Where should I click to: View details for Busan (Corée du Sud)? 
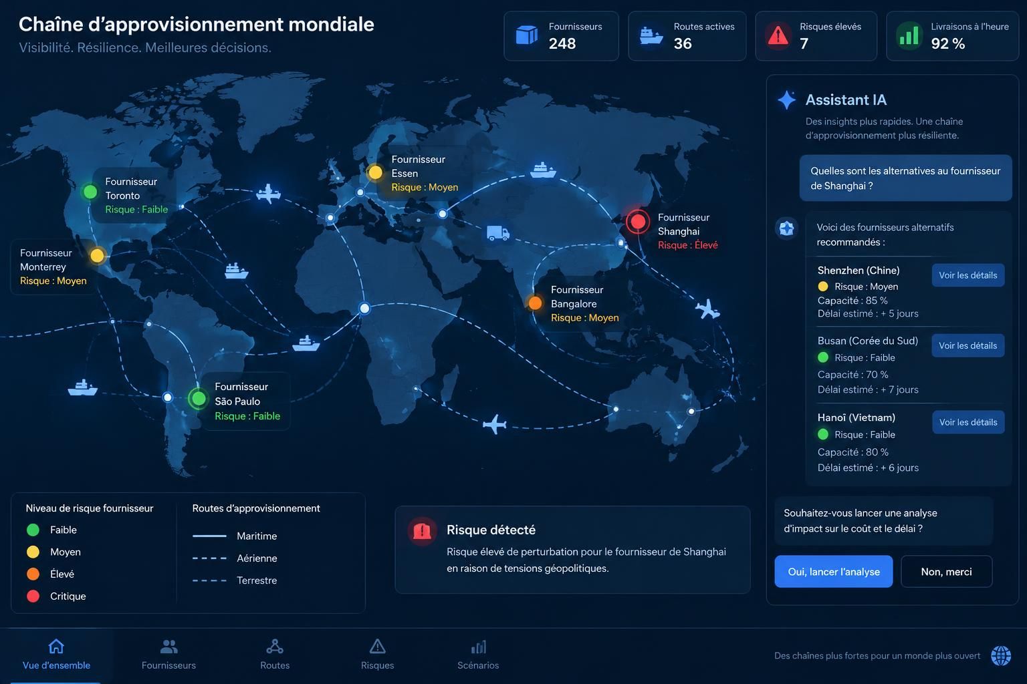pyautogui.click(x=967, y=345)
